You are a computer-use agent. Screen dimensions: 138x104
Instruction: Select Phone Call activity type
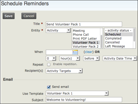(81, 35)
